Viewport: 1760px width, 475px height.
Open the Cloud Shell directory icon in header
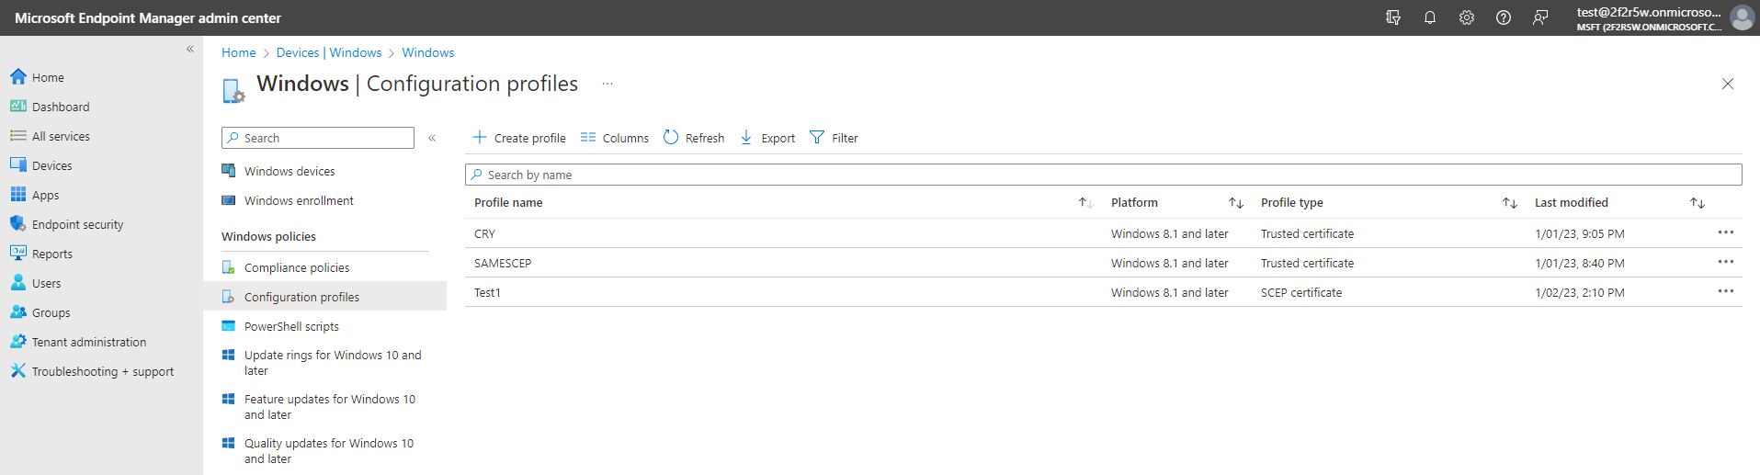1393,17
